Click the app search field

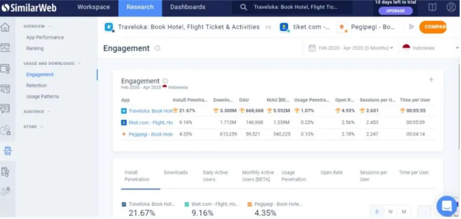(292, 8)
